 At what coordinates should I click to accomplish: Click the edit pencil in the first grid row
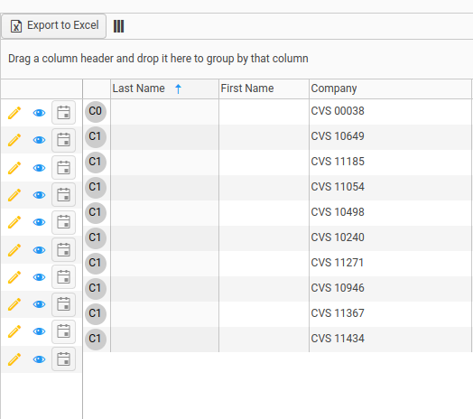pos(14,113)
